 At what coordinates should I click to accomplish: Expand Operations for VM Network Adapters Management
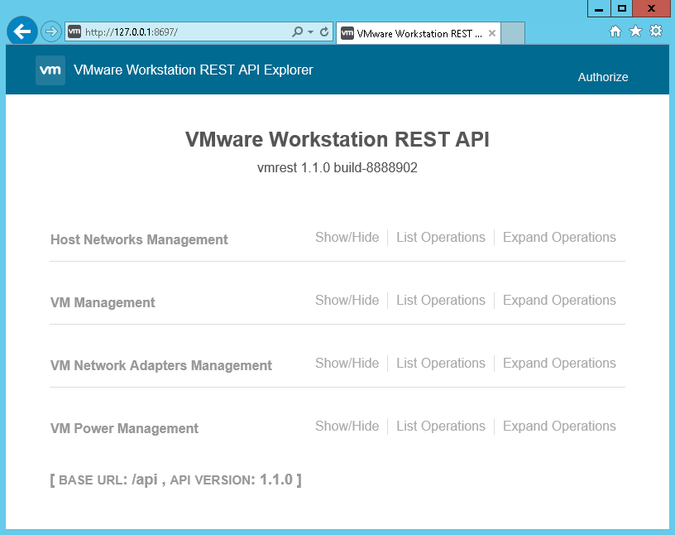pos(559,364)
